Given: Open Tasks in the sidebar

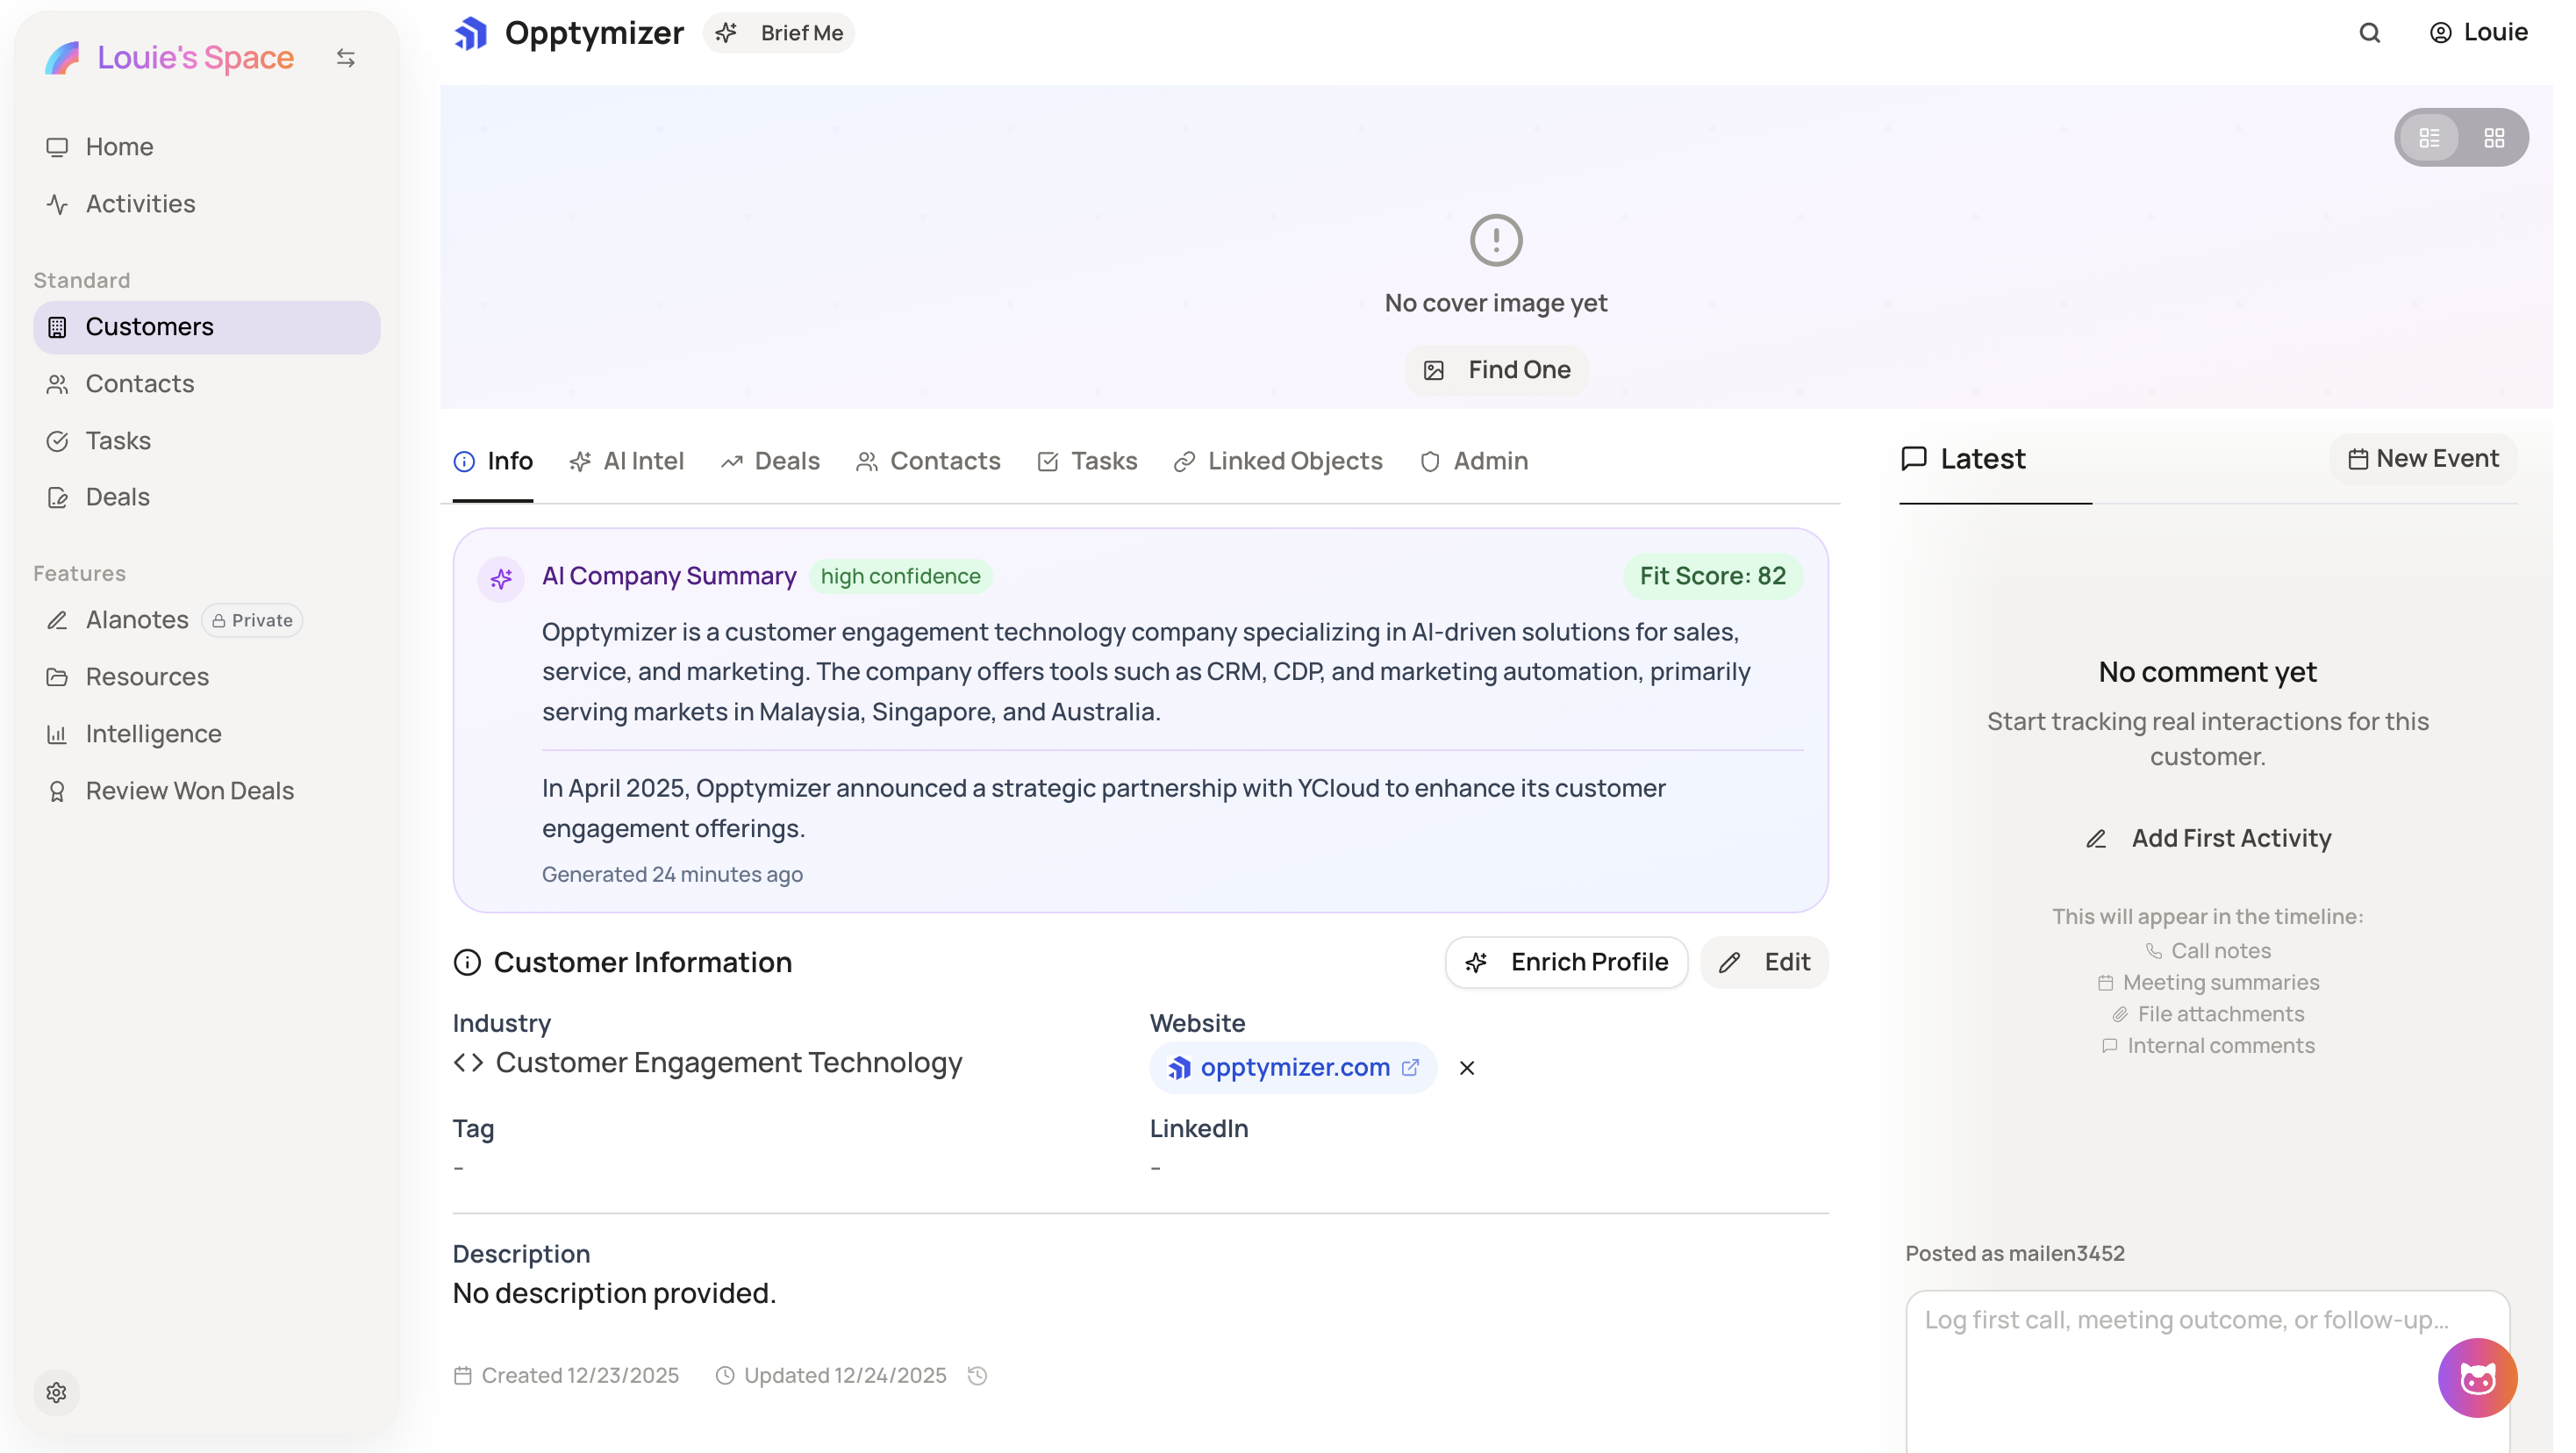Looking at the screenshot, I should click(x=207, y=441).
